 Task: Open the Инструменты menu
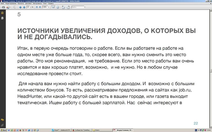coord(37,4)
